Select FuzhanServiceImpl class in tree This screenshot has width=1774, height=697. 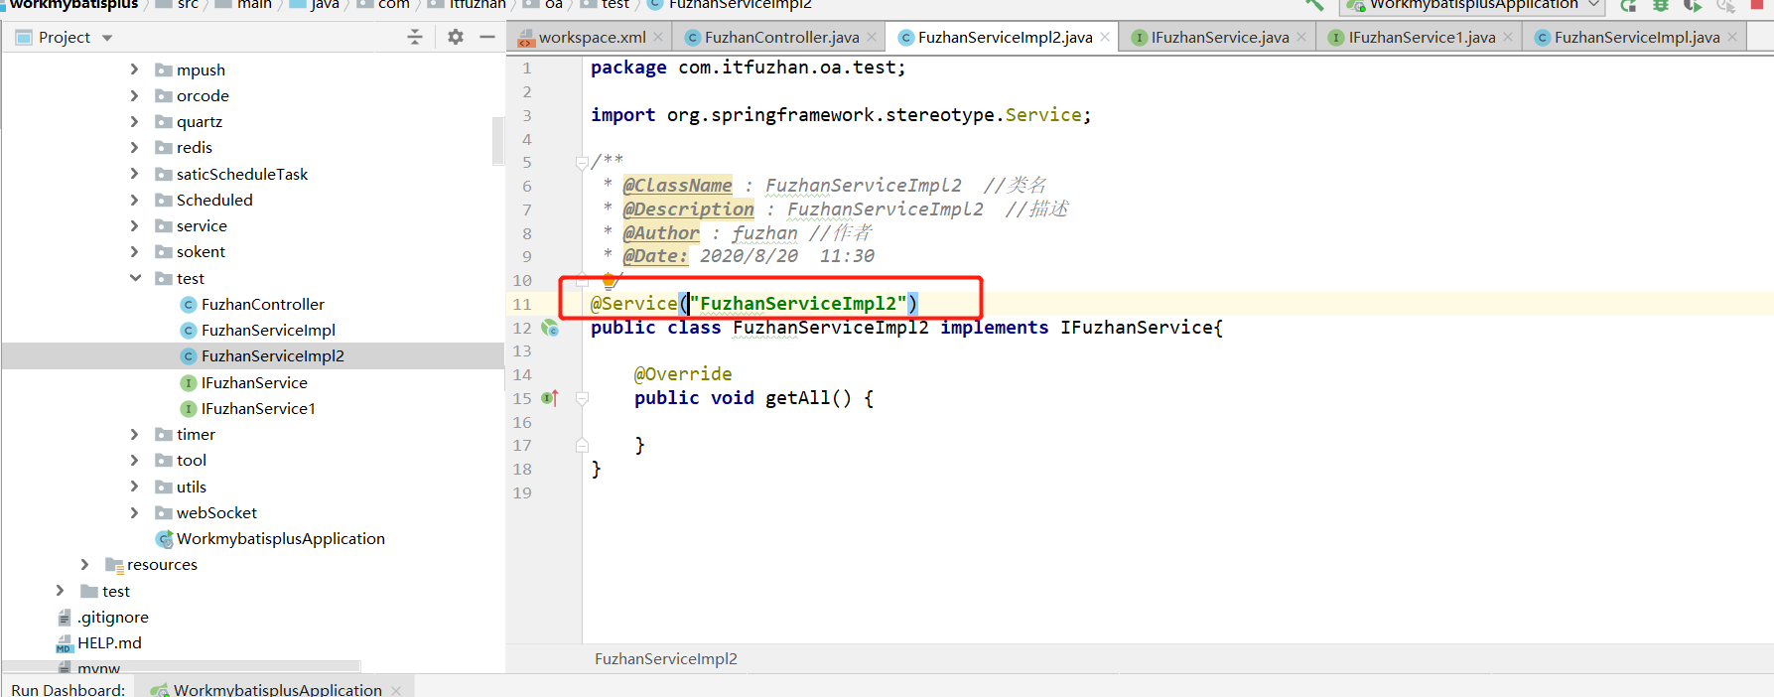pos(268,330)
